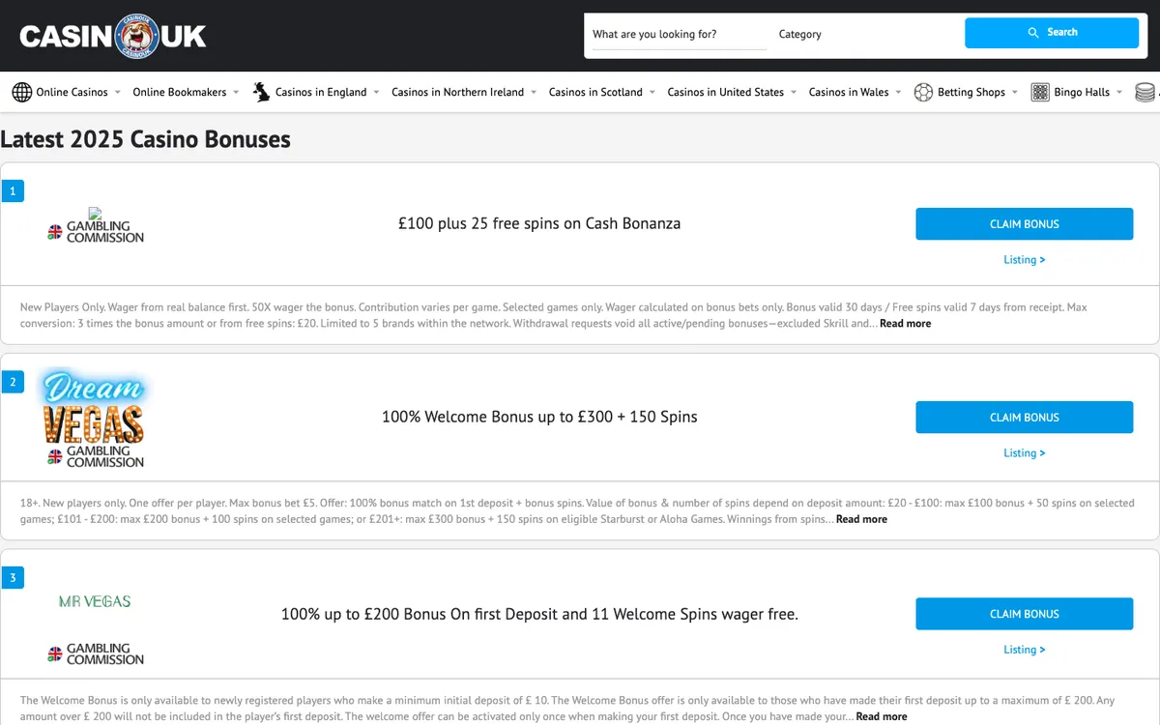Open the Online Bookmakers menu
Image resolution: width=1160 pixels, height=725 pixels.
coord(179,92)
